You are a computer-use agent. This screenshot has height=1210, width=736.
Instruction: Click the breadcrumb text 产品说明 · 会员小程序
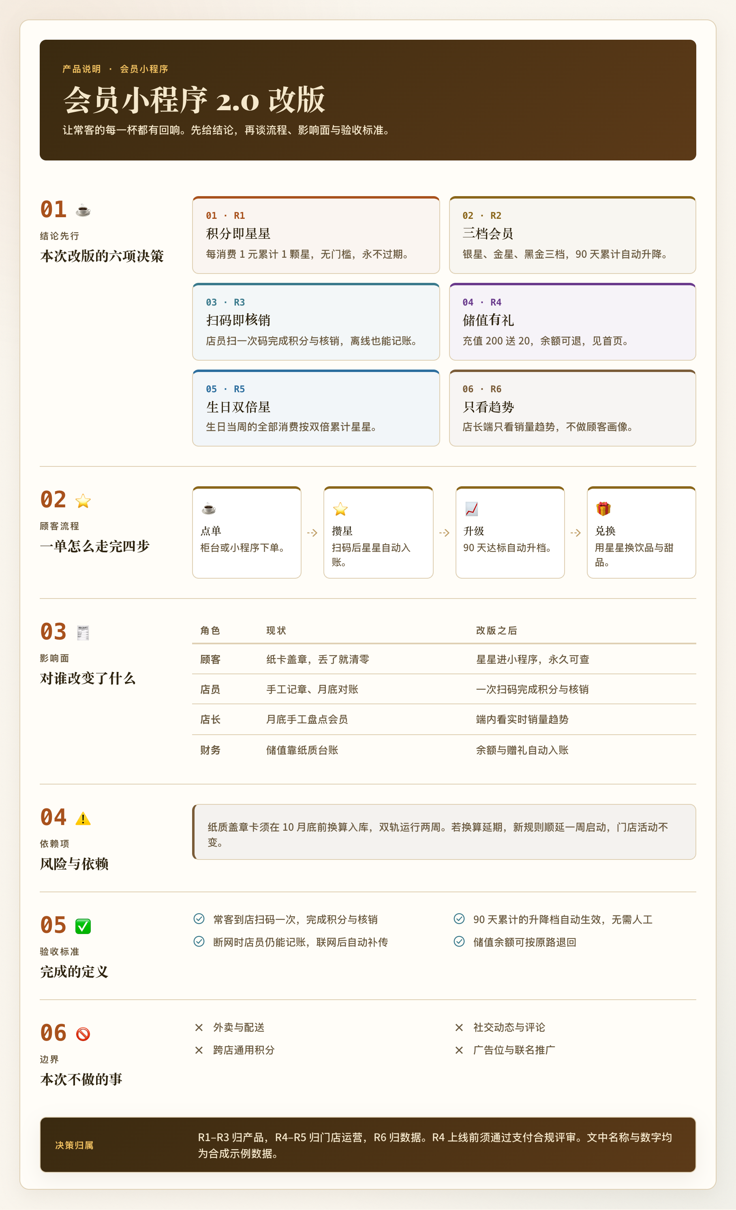tap(116, 69)
